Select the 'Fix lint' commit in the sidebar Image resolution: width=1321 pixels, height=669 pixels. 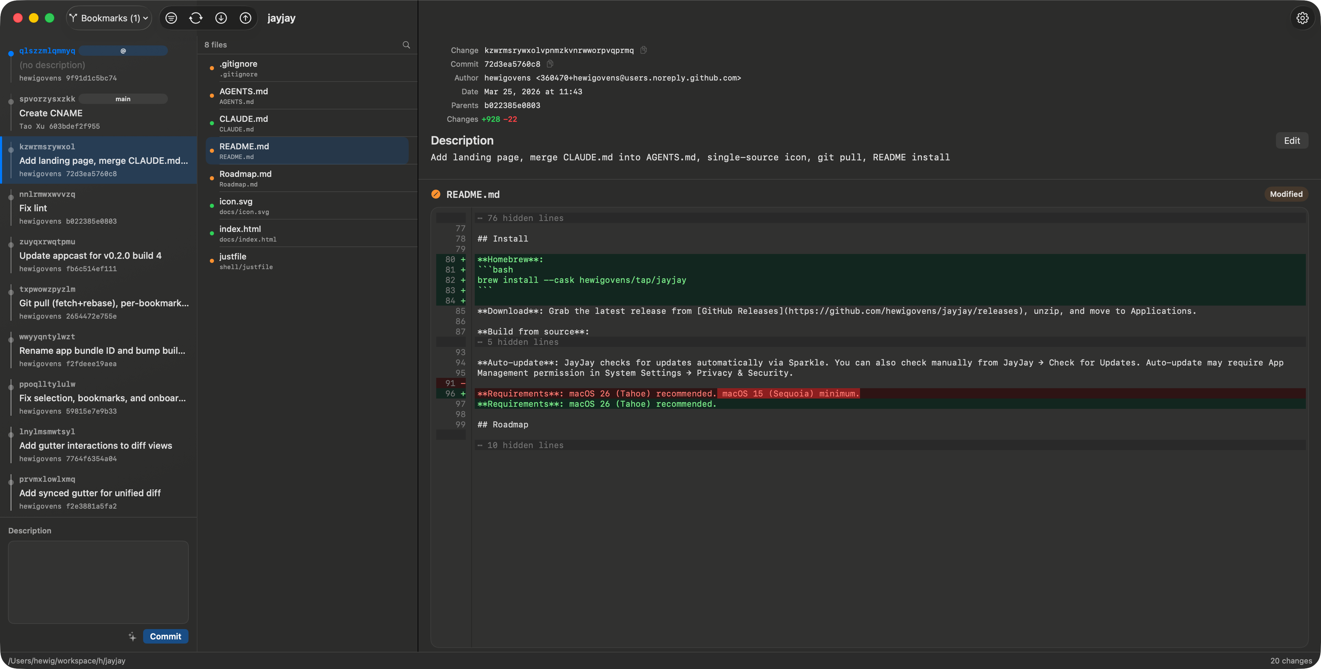[97, 207]
